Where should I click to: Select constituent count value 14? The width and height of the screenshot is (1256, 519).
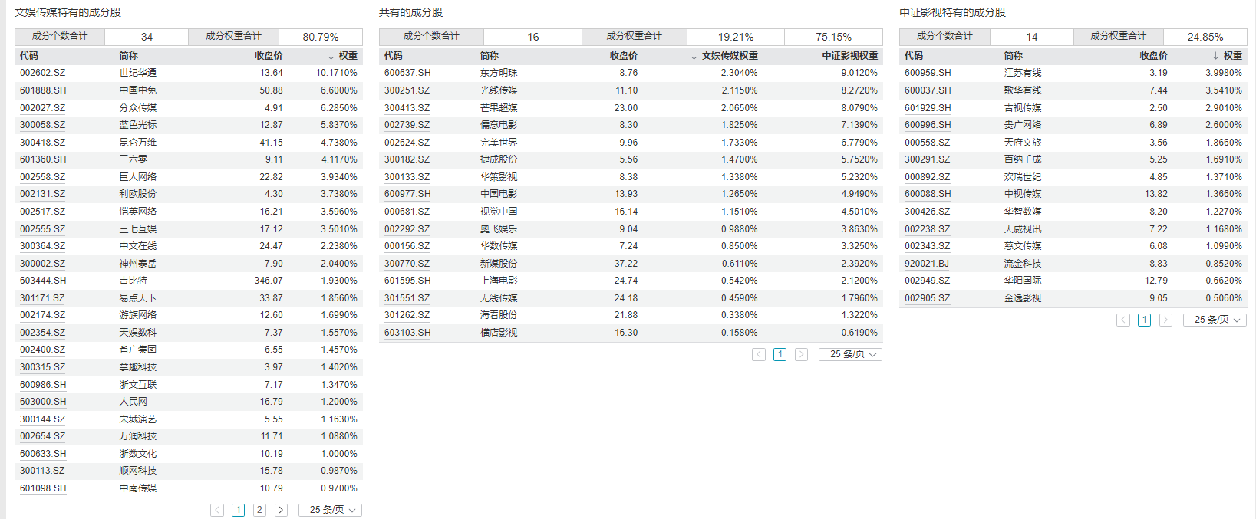click(x=1032, y=37)
